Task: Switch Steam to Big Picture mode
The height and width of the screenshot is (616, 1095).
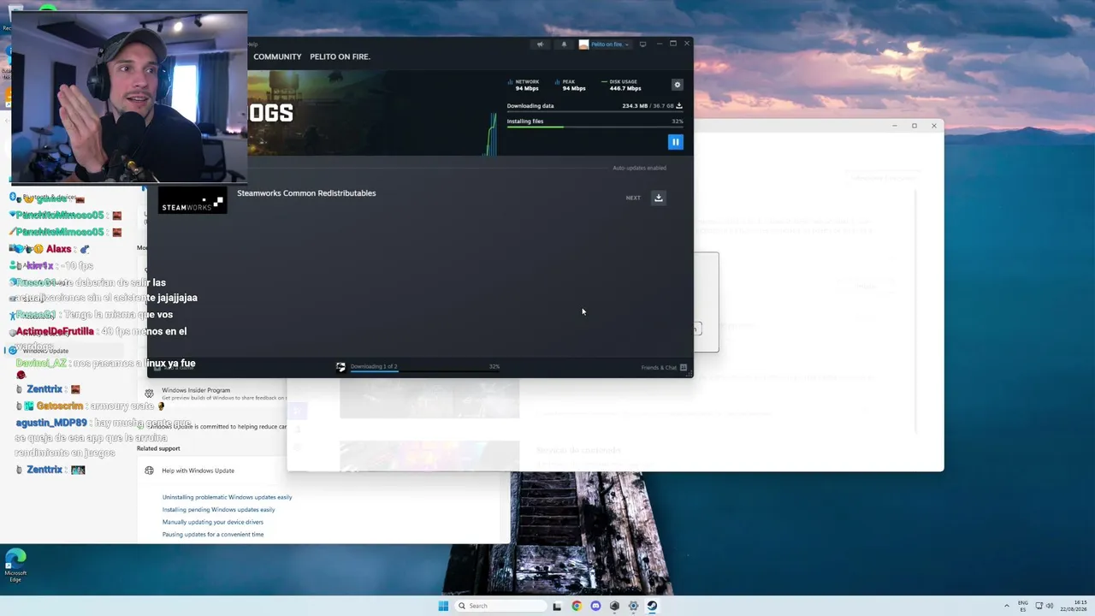Action: coord(642,44)
